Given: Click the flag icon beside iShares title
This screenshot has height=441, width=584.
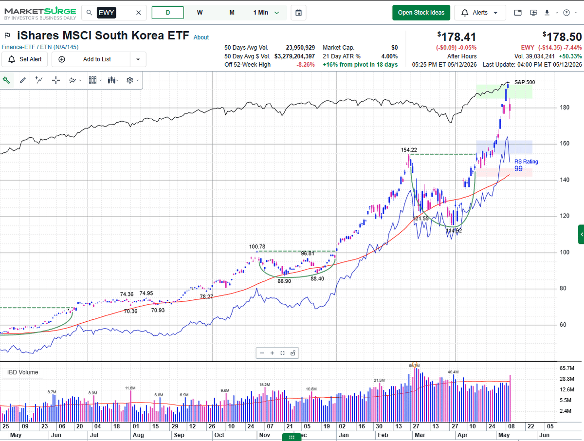Looking at the screenshot, I should [7, 36].
